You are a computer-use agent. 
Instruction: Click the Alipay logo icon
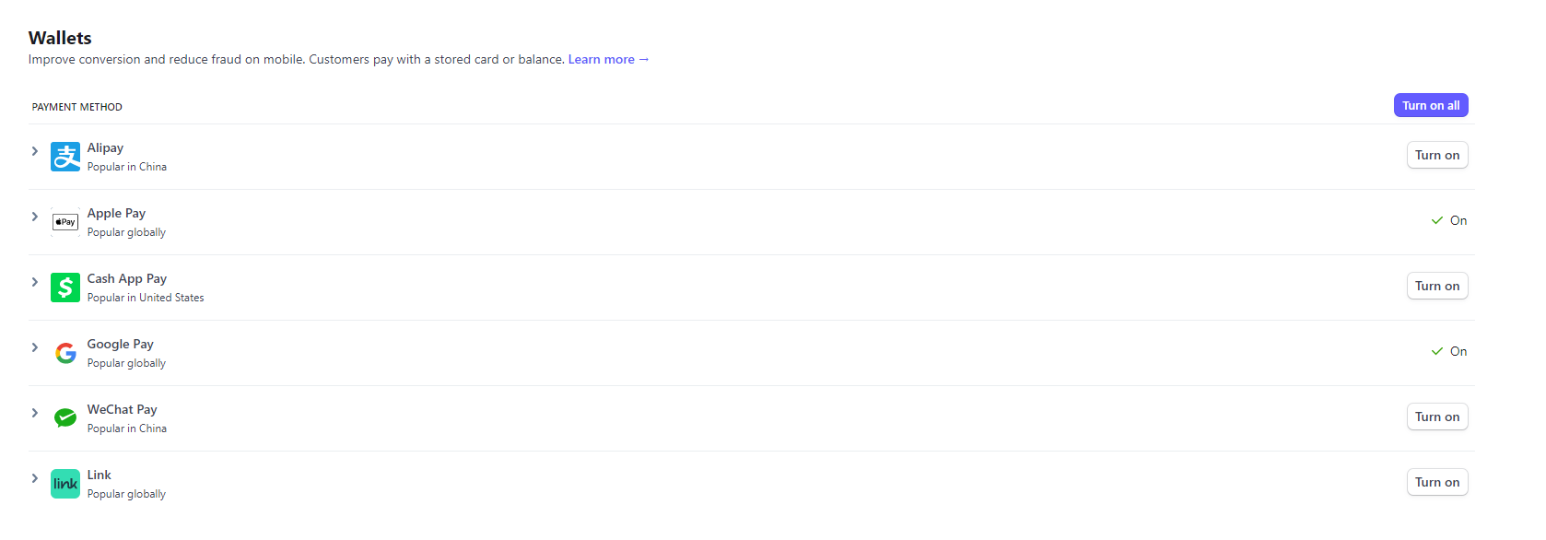coord(64,157)
